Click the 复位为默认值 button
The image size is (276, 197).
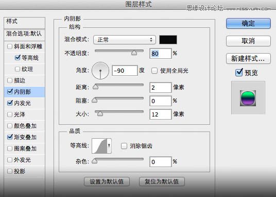point(162,182)
